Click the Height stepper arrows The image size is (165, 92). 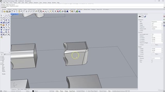click(162, 25)
